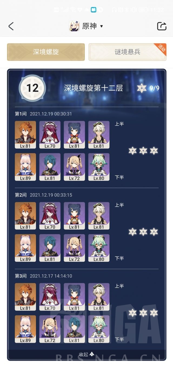The width and height of the screenshot is (173, 375).
Task: Select the Lv.81 white-haired character in chamber 2
Action: pos(99,216)
